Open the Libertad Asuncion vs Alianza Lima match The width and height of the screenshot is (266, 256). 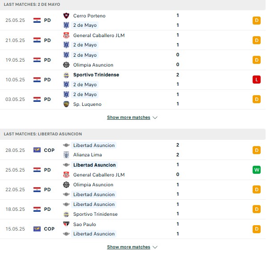[x=133, y=150]
